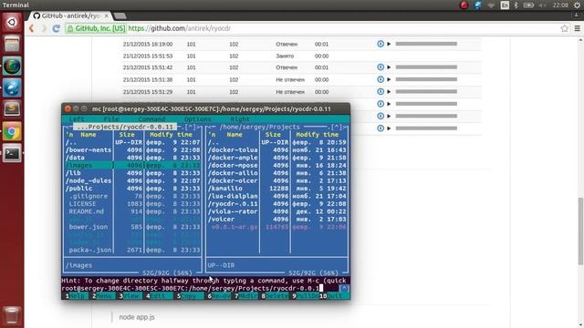
Task: Download recording of the 15:51:38 call
Action: [381, 79]
